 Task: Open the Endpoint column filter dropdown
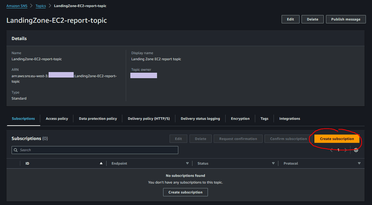(x=187, y=163)
